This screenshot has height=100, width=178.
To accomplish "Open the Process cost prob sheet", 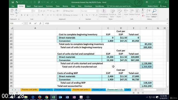I will (29, 89).
